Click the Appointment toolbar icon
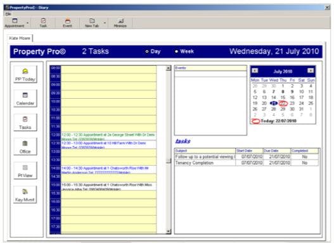334x245 pixels. [x=15, y=23]
